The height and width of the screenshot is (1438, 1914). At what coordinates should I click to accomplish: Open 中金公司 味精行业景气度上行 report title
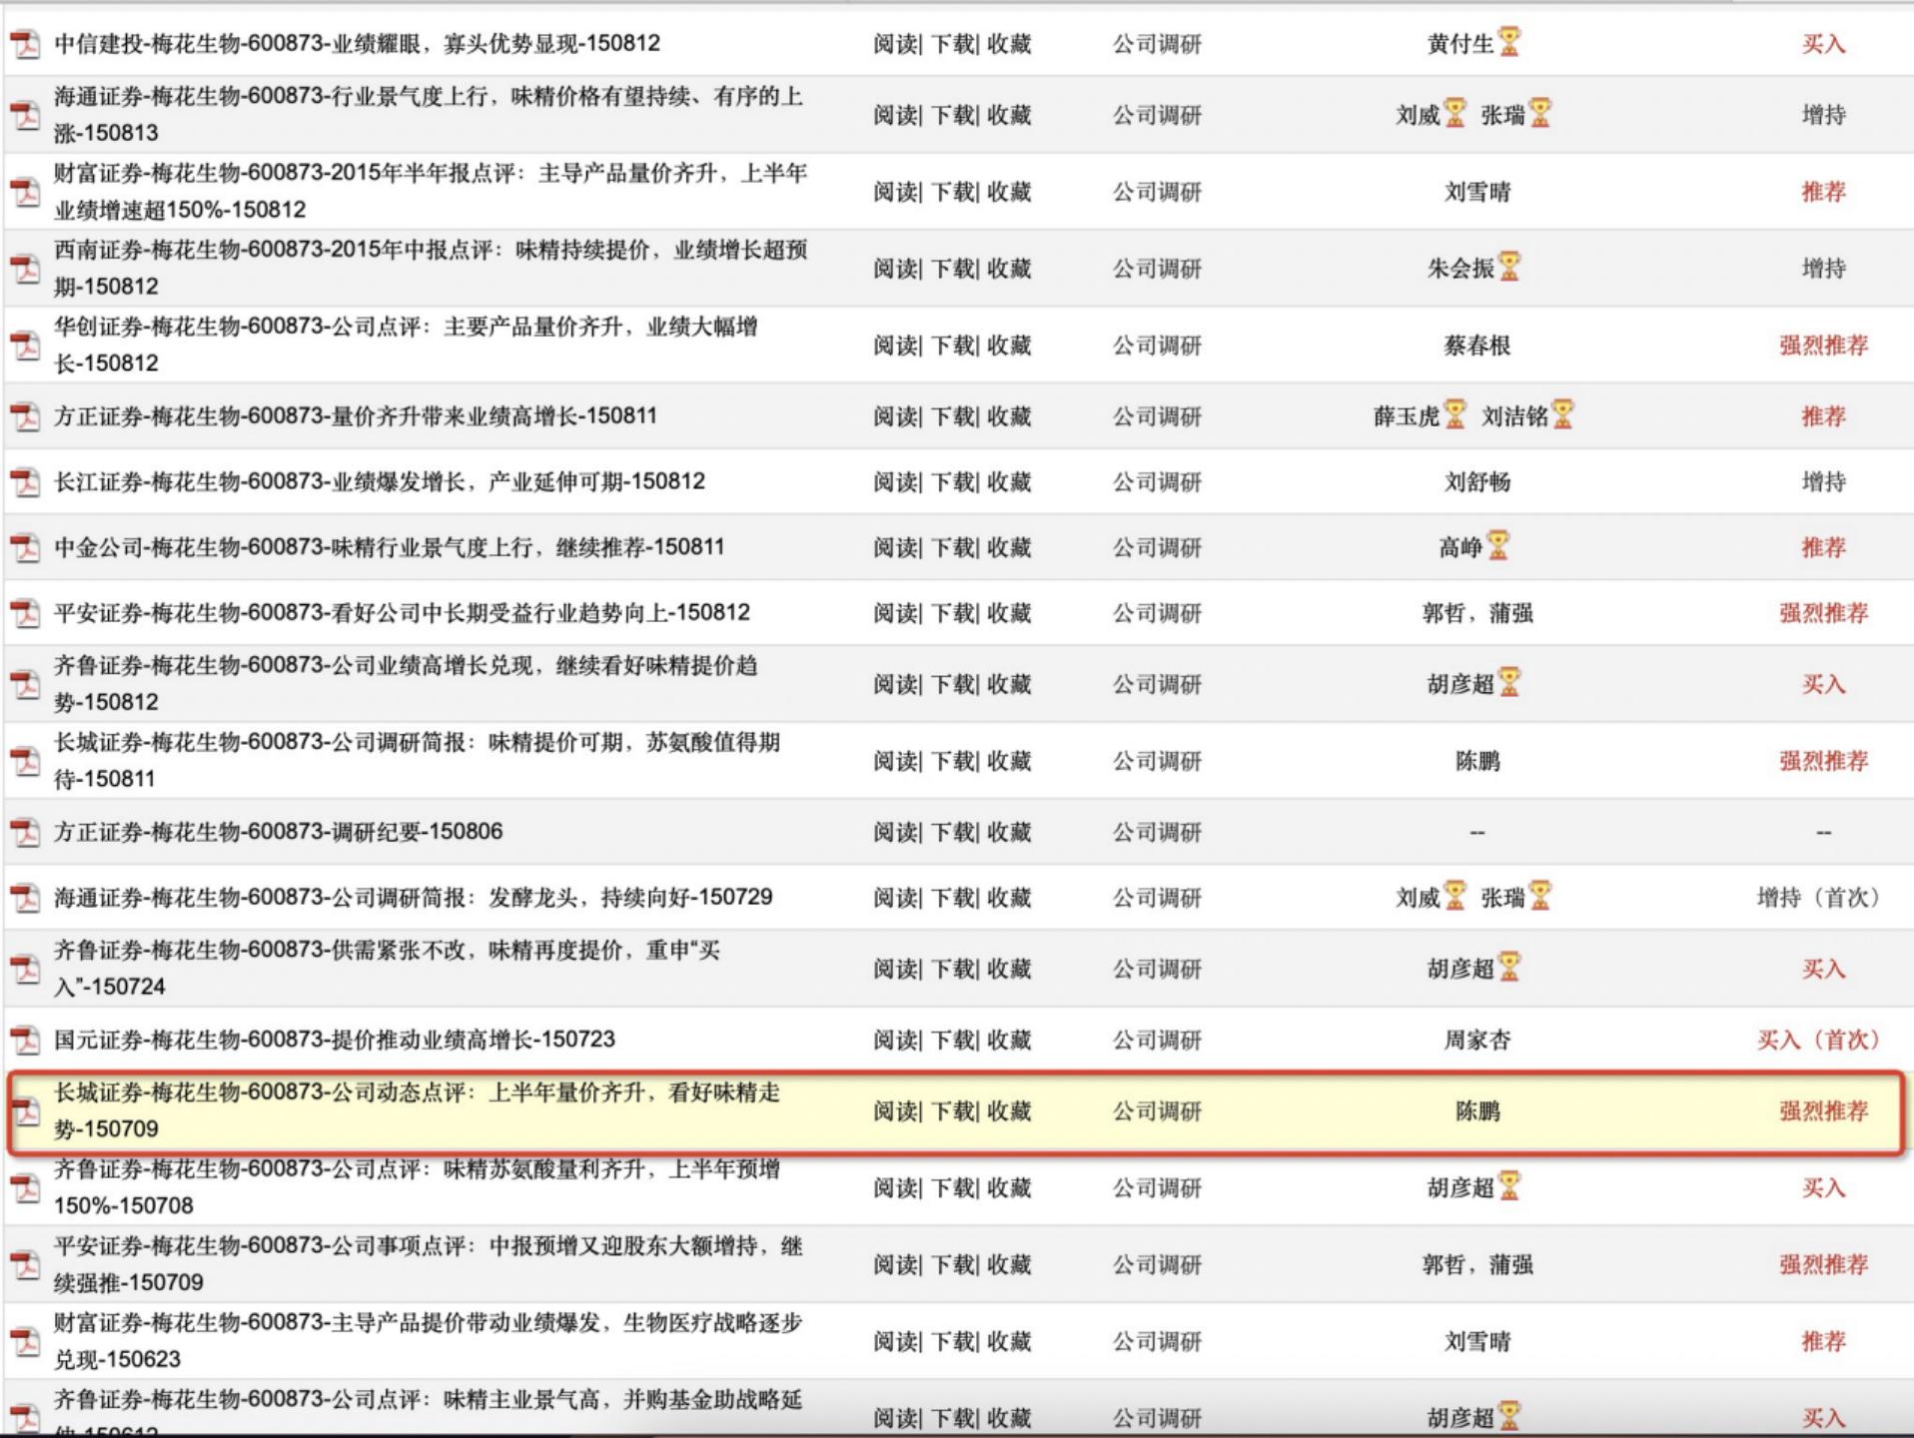pyautogui.click(x=390, y=547)
